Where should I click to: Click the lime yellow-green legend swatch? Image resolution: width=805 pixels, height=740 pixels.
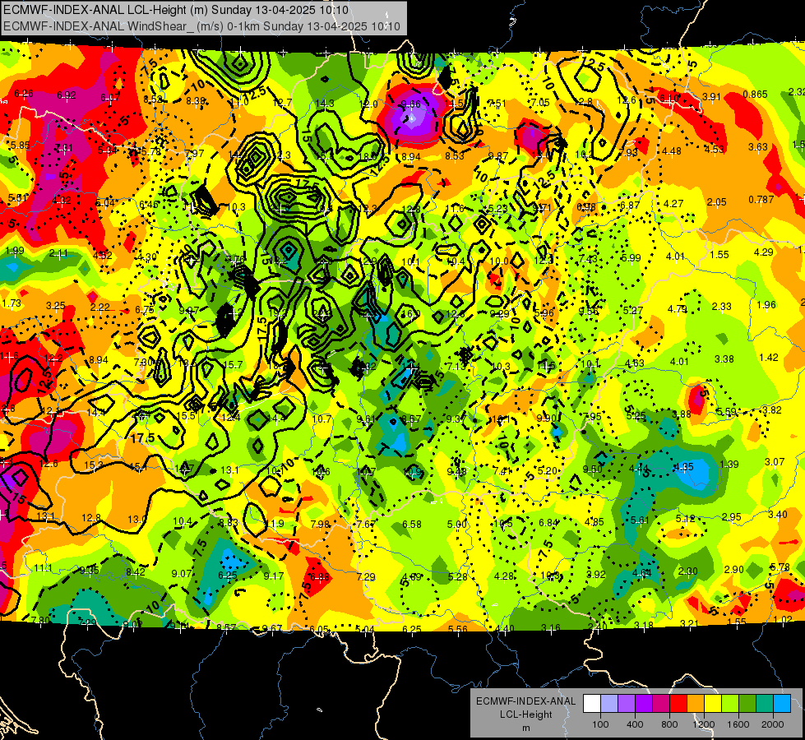[730, 704]
